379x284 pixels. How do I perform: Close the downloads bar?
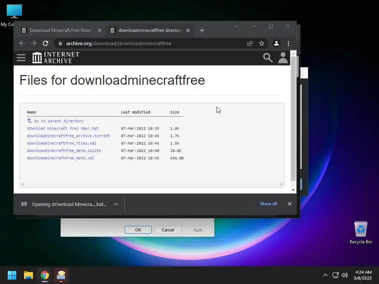pos(289,204)
